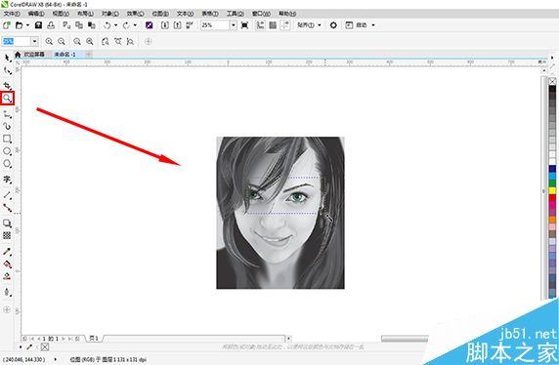Click the Print icon
This screenshot has width=559, height=365.
51,25
